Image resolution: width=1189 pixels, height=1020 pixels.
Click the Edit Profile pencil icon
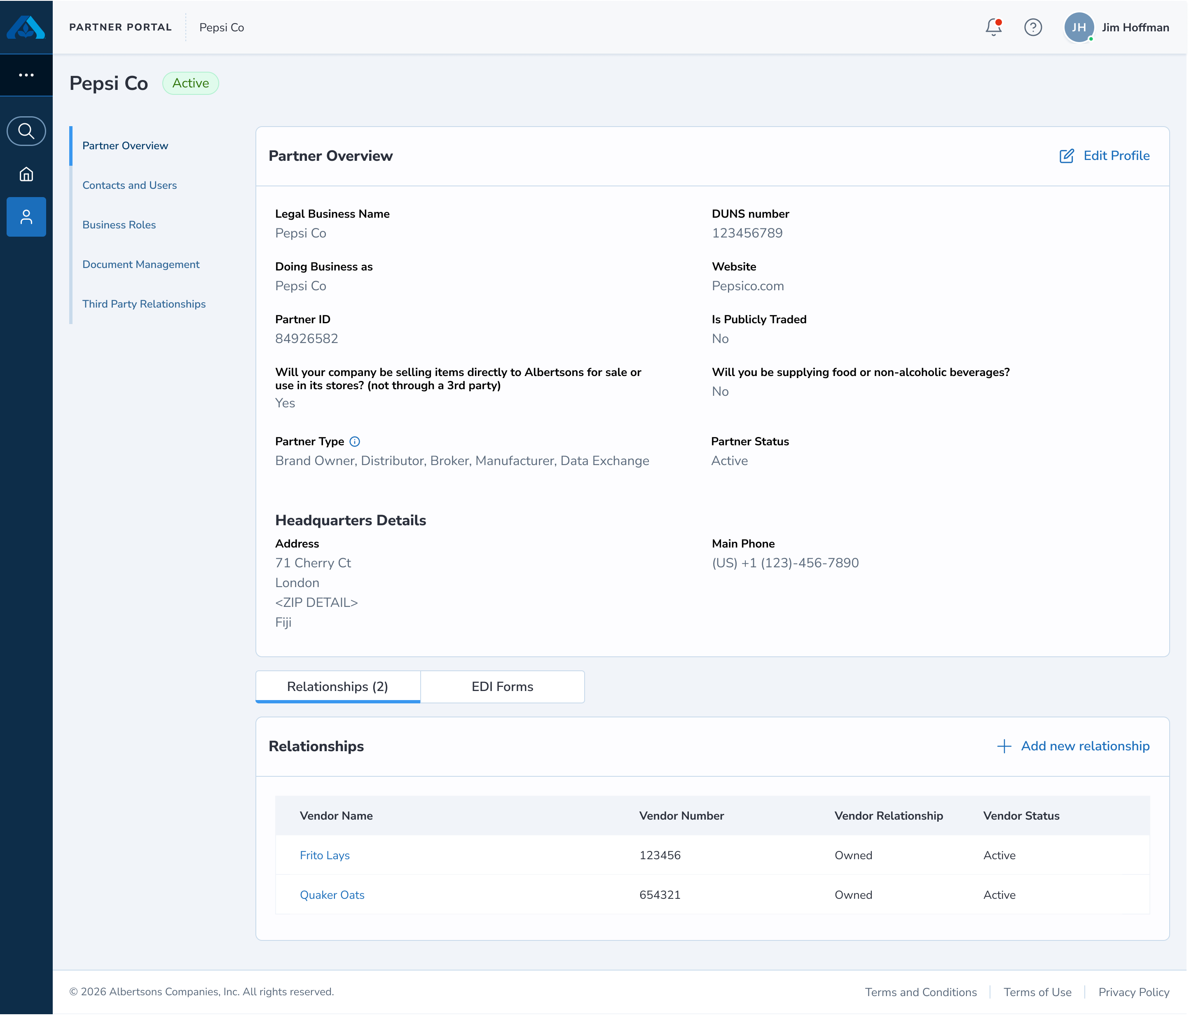[x=1067, y=156]
